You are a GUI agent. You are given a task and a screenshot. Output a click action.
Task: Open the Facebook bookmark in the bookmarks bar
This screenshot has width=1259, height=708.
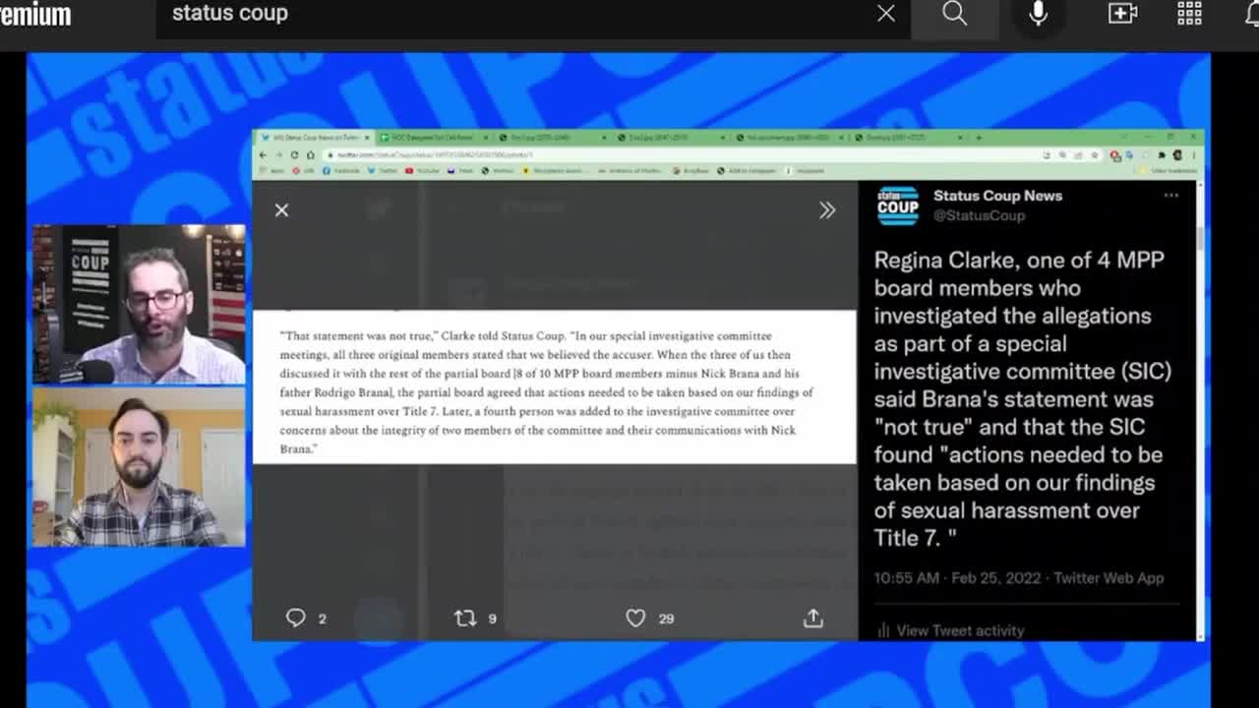click(x=341, y=170)
